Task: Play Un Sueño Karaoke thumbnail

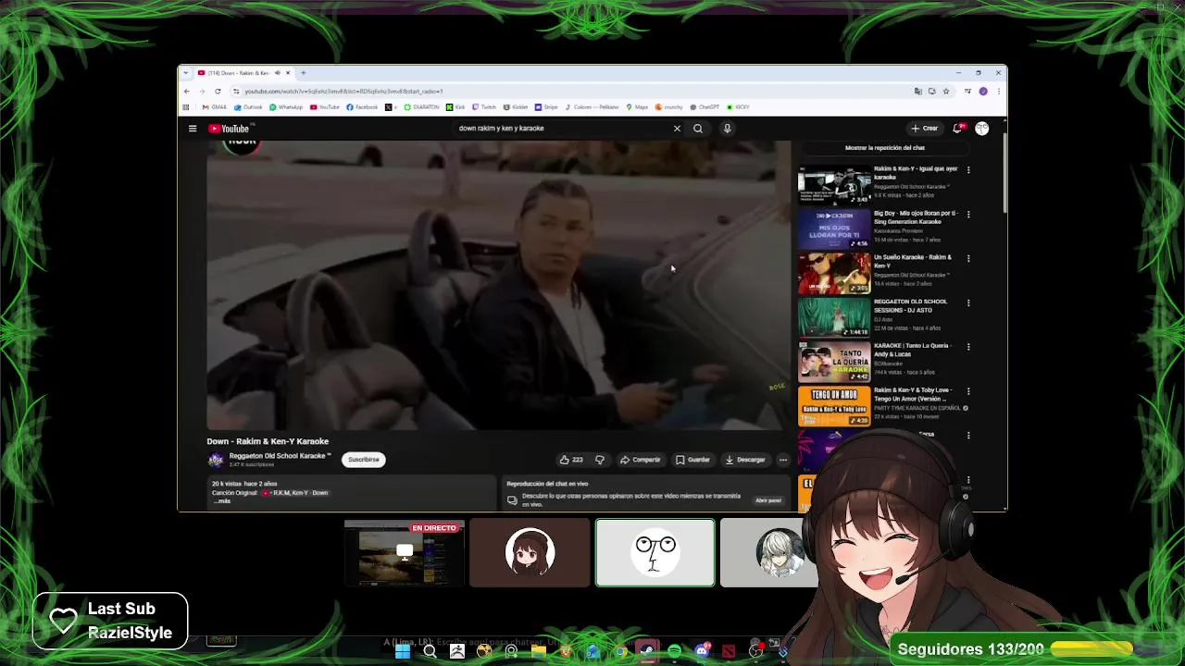Action: (834, 274)
